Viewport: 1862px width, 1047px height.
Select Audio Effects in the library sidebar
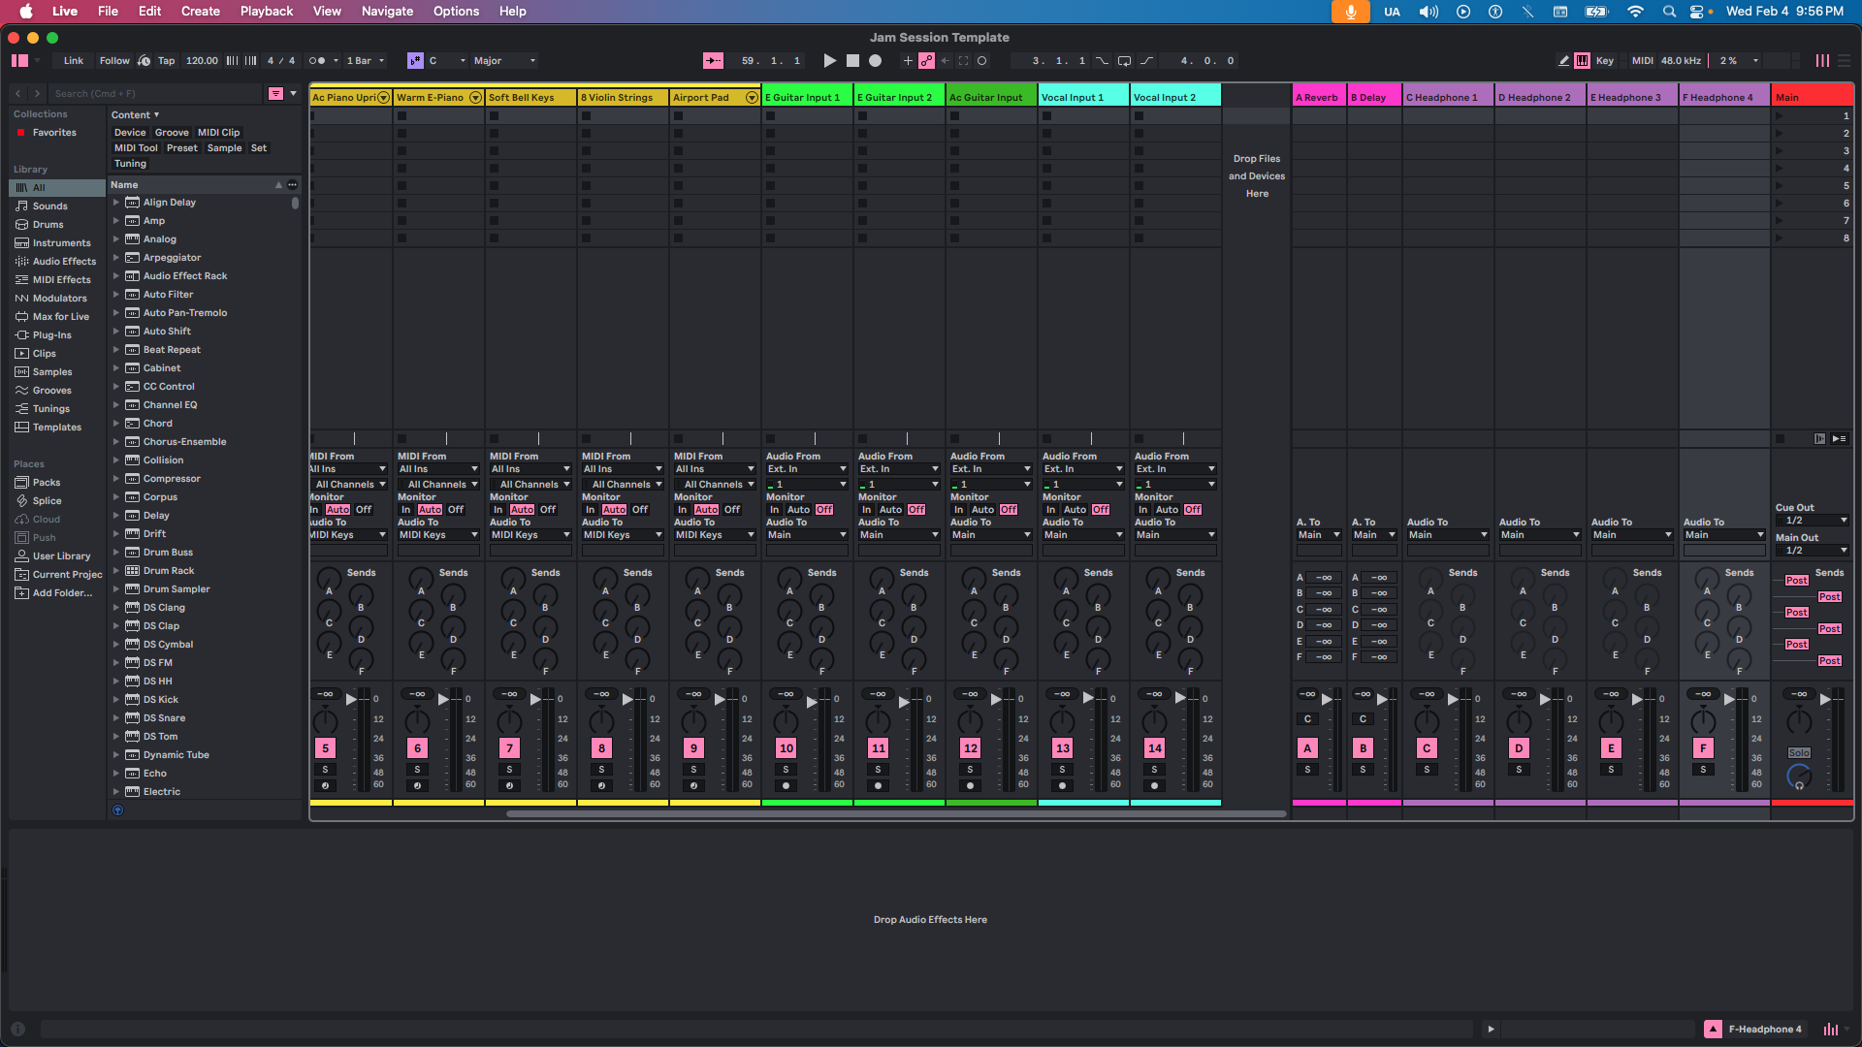[x=62, y=261]
